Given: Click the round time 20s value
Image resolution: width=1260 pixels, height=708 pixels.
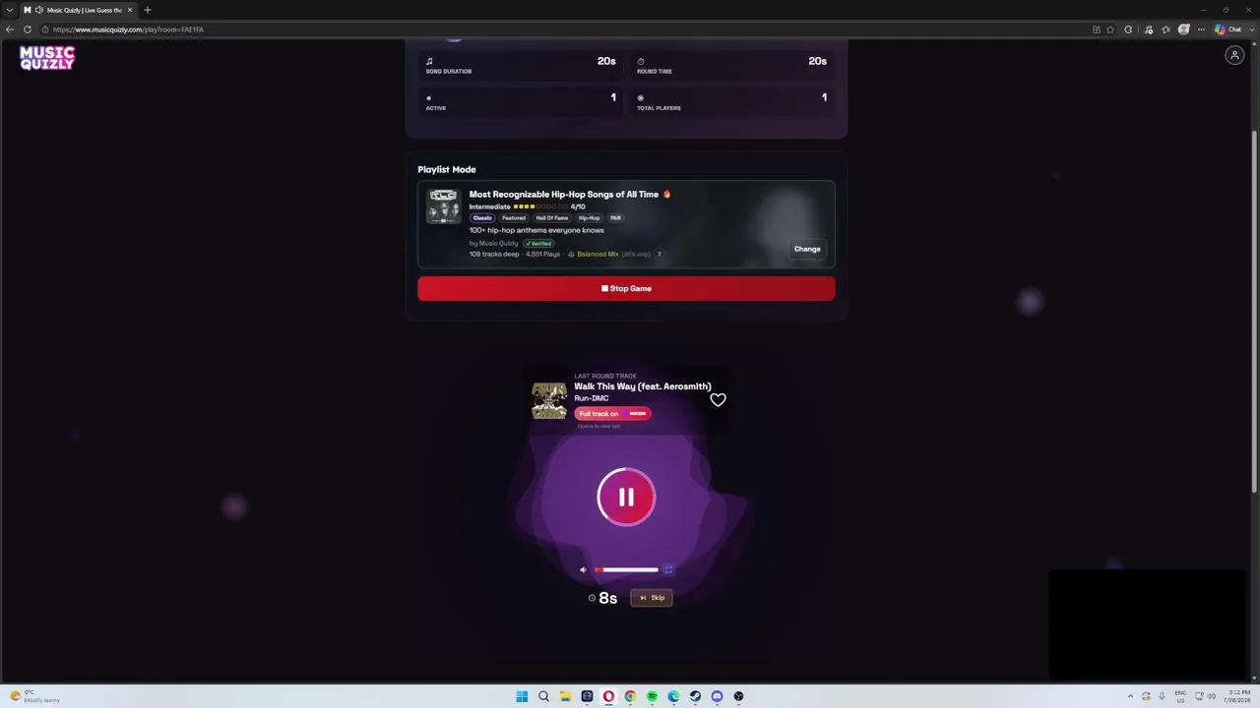Looking at the screenshot, I should click(x=817, y=61).
